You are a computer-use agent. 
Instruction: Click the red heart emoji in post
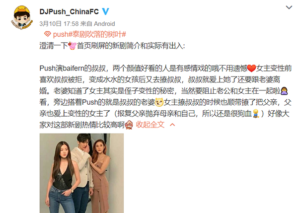[x=251, y=68]
